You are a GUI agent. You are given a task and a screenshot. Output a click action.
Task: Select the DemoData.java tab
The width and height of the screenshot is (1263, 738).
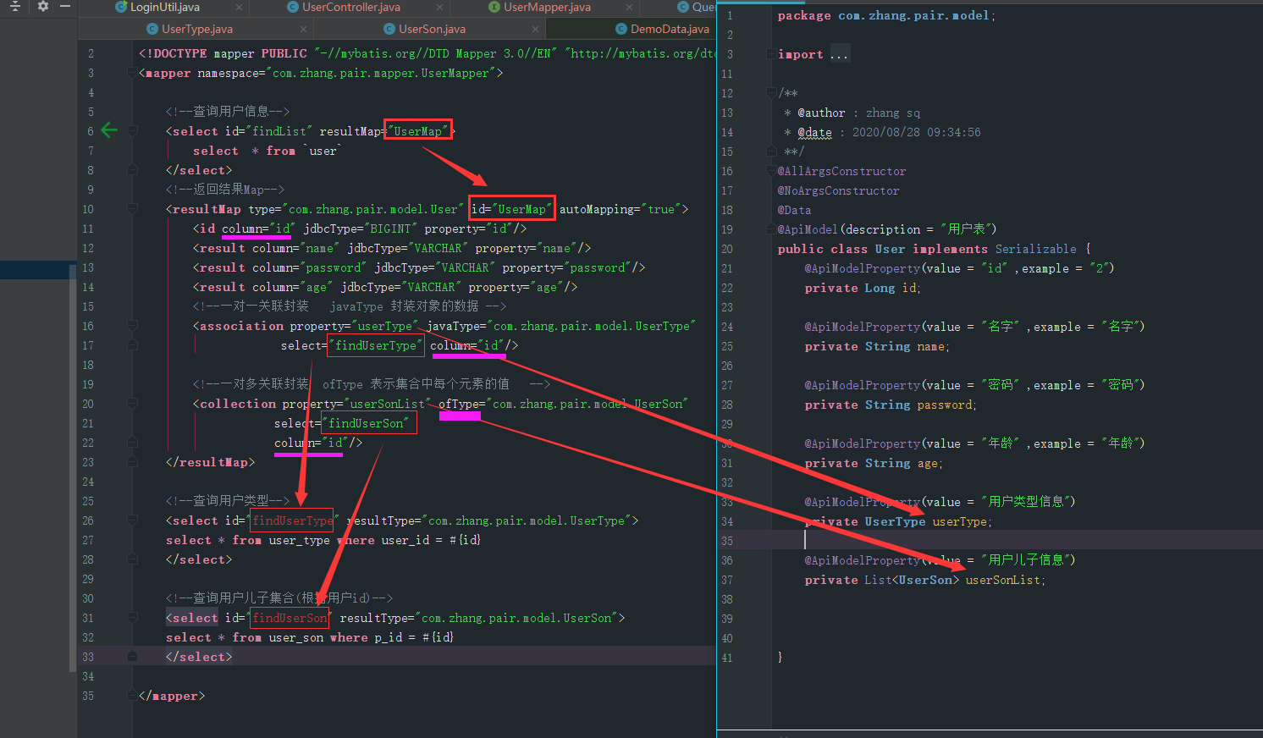[x=670, y=29]
